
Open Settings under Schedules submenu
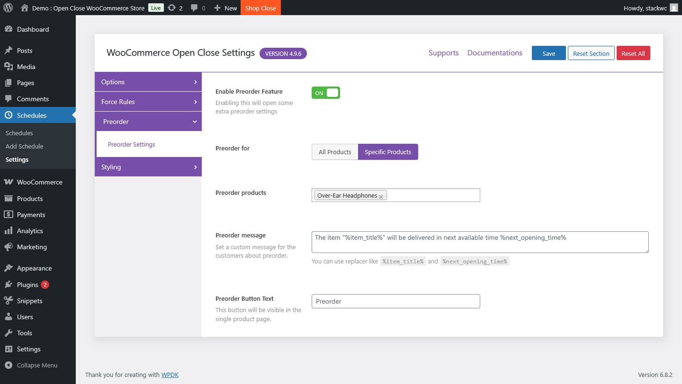coord(17,159)
